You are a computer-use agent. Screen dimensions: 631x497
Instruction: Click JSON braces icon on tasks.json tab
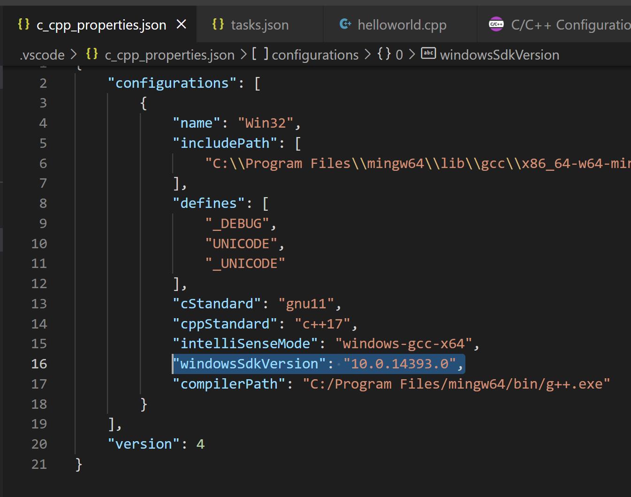point(218,24)
